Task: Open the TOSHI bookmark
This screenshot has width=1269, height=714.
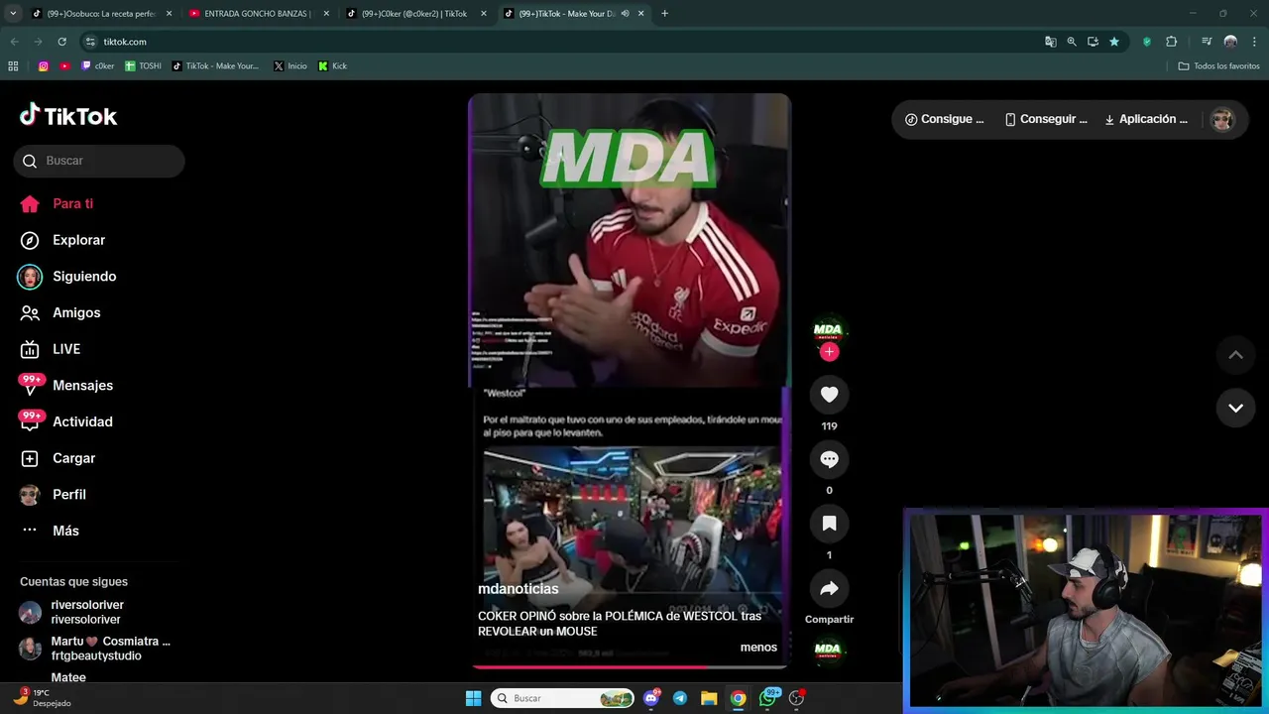Action: (143, 66)
